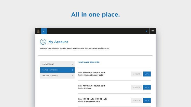Open the hamburger menu icon
The height and width of the screenshot is (107, 191).
(153, 31)
